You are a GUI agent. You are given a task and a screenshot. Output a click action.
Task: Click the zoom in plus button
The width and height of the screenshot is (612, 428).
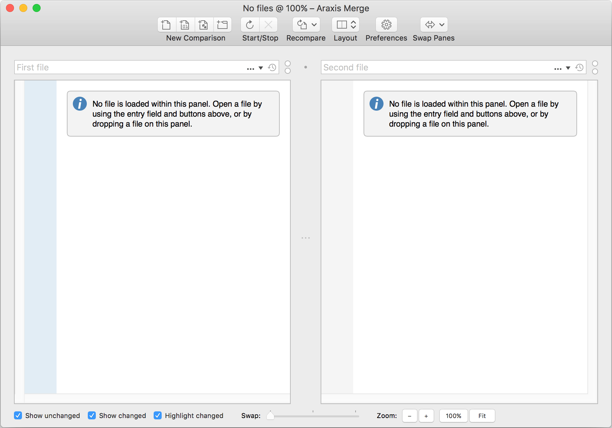click(426, 416)
